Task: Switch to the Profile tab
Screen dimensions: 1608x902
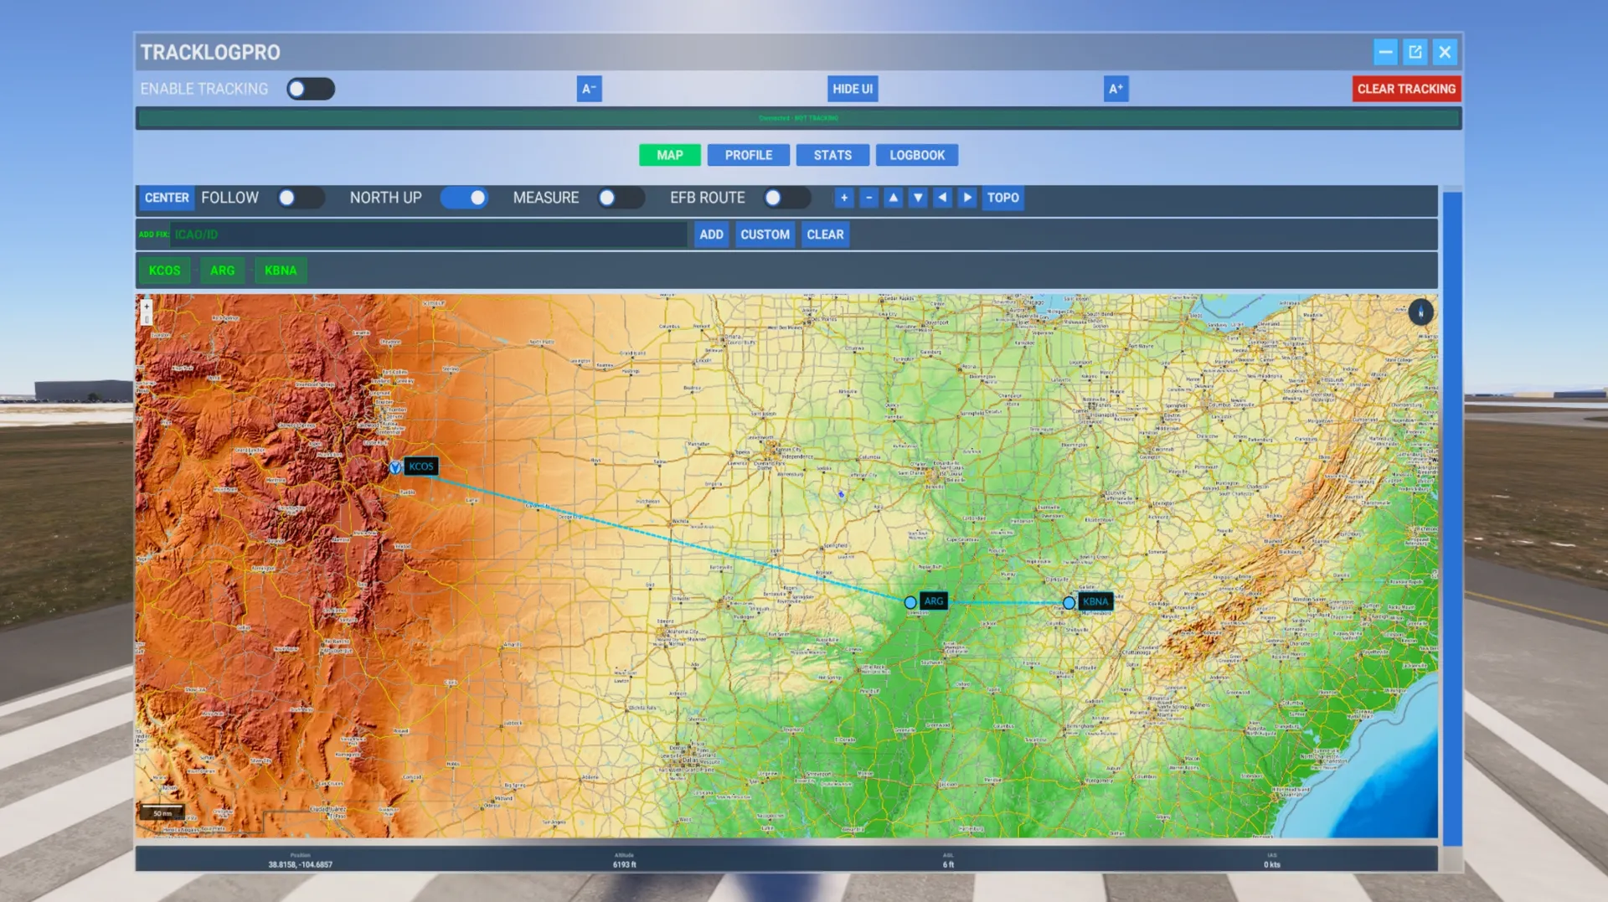Action: (748, 155)
